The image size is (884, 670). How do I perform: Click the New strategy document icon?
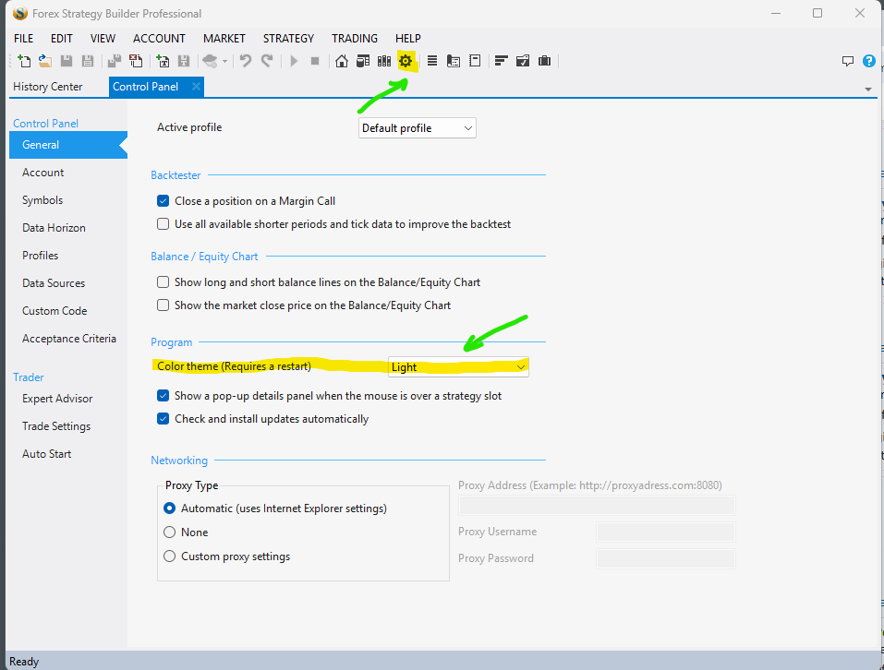pyautogui.click(x=24, y=61)
